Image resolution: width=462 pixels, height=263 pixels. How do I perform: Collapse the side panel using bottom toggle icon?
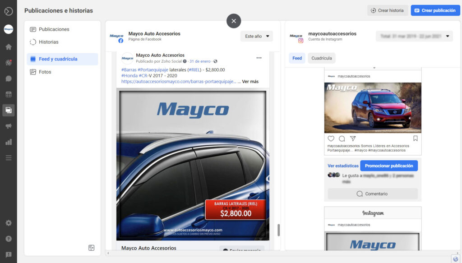point(92,248)
